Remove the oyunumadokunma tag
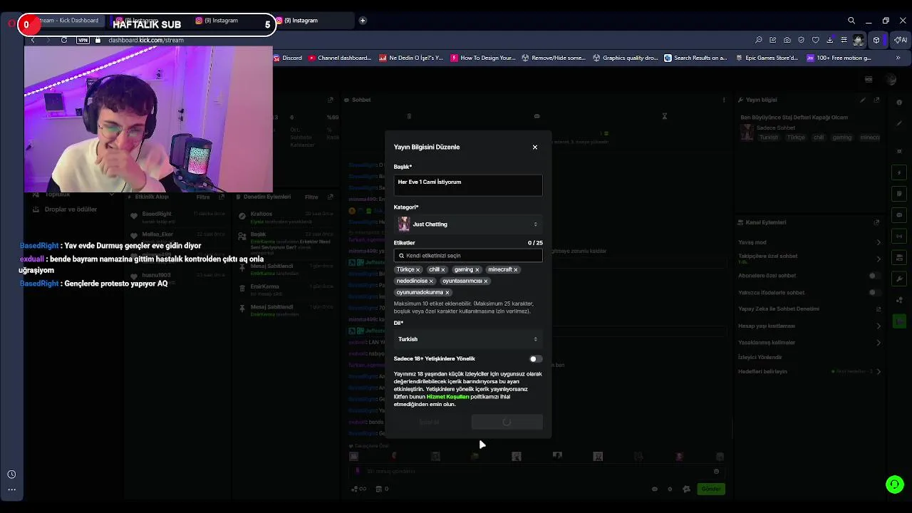The height and width of the screenshot is (513, 912). point(447,293)
